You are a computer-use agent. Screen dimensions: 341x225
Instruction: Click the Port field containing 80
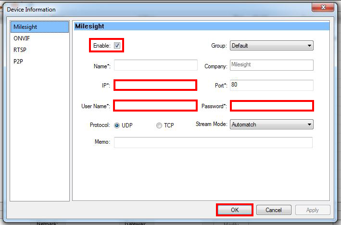click(272, 85)
